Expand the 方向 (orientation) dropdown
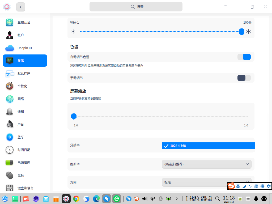Viewport: 272px width, 204px height. 207,182
